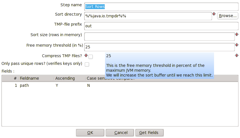Select the path cell in Fields table
This screenshot has height=138, width=240.
pyautogui.click(x=24, y=85)
